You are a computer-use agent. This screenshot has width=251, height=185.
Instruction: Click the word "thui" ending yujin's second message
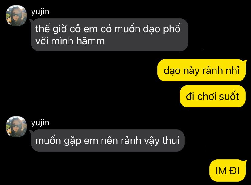pos(171,140)
